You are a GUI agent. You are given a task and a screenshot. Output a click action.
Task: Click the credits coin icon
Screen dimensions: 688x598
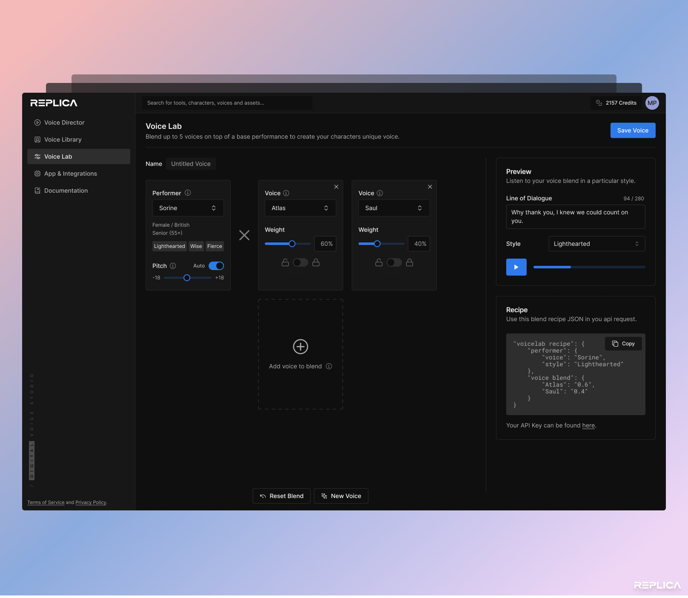click(x=599, y=103)
